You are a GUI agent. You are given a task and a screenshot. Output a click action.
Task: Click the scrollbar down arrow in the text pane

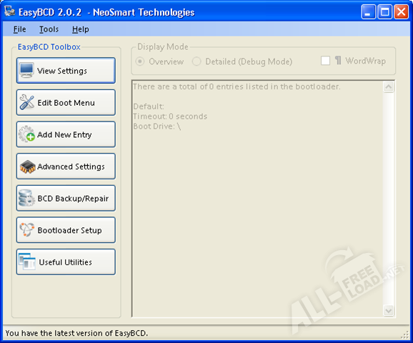click(x=389, y=311)
